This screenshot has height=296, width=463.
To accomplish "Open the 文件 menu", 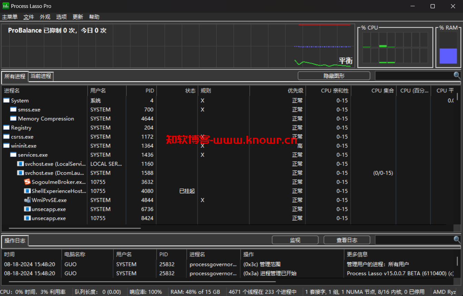I will 29,17.
